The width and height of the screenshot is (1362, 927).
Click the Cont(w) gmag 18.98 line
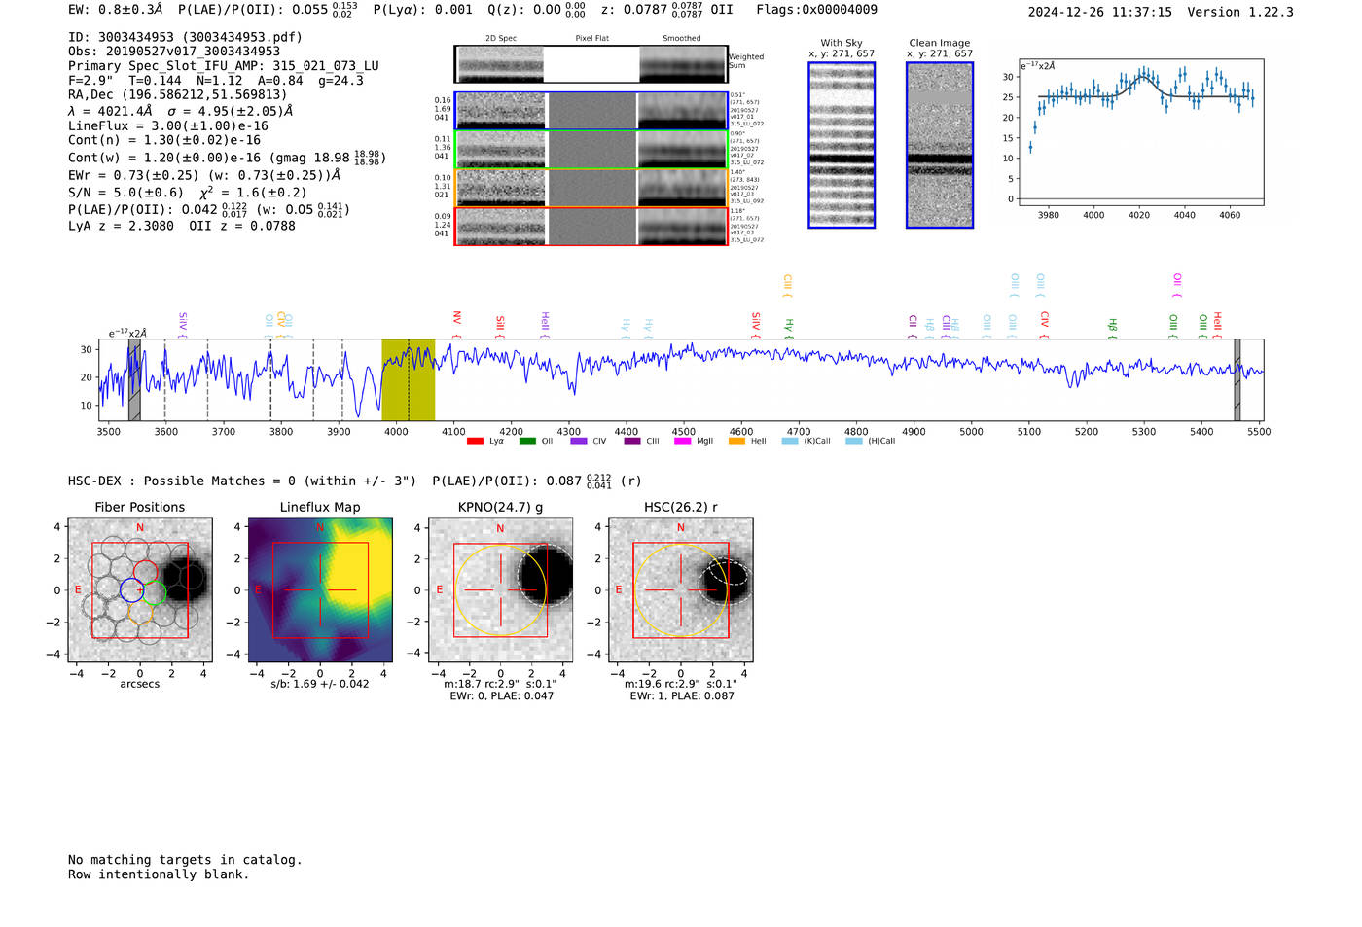227,157
